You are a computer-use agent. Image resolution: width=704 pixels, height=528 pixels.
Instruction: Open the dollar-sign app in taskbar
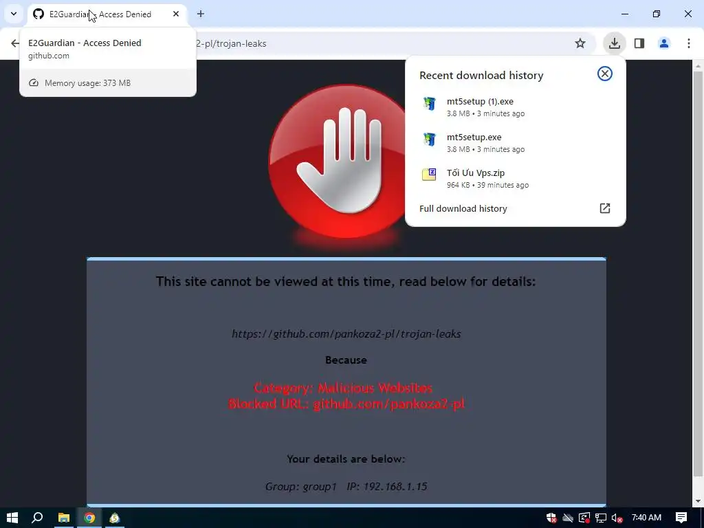click(115, 518)
